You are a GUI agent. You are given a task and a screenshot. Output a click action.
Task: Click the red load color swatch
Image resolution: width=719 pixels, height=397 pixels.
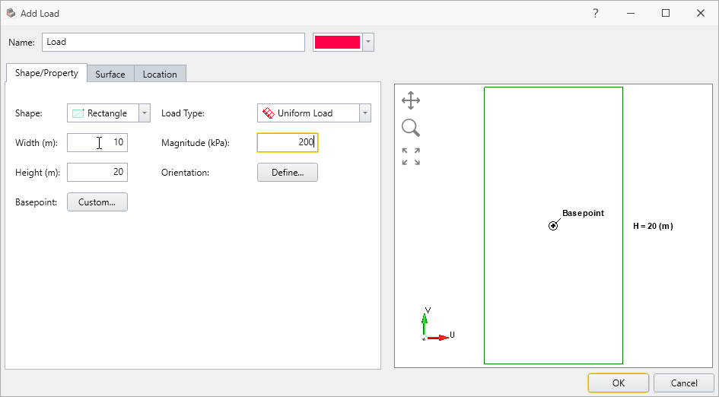pyautogui.click(x=338, y=42)
